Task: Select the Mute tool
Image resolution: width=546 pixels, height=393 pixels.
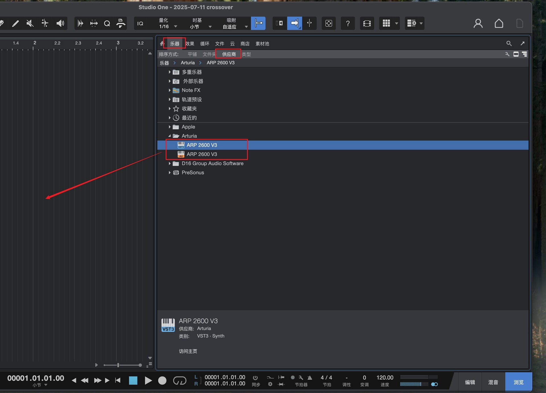Action: tap(30, 23)
